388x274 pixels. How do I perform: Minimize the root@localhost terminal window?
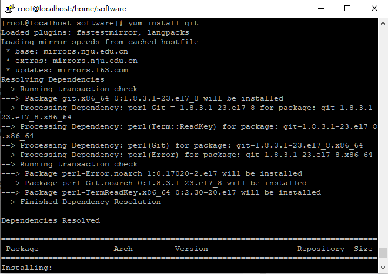click(321, 8)
